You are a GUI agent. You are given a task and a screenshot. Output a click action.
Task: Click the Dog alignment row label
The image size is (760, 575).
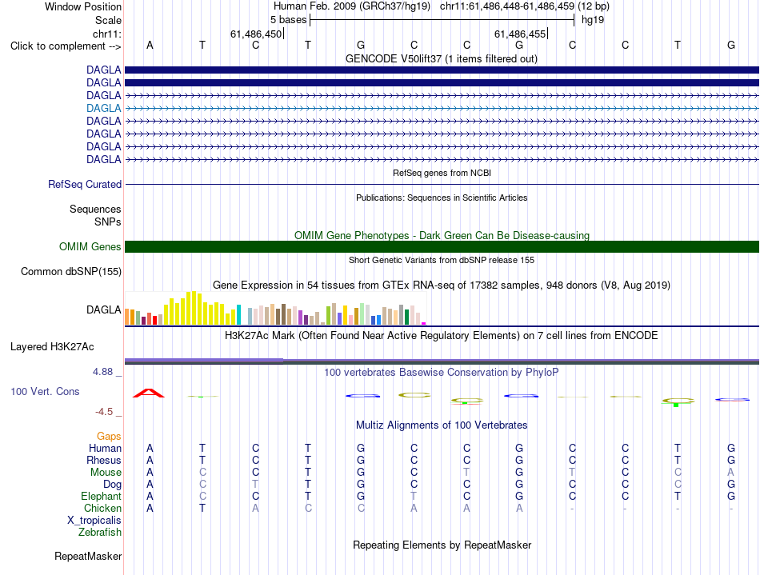112,484
